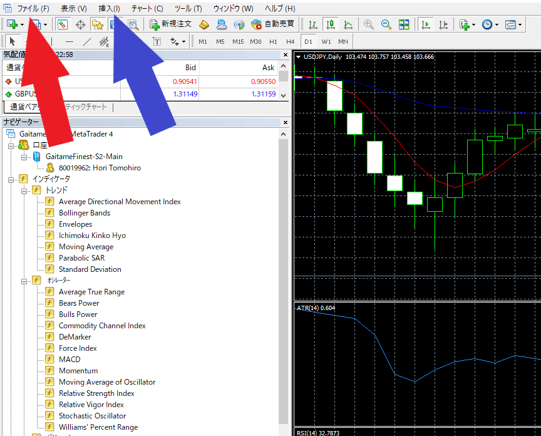
Task: Switch chart to line chart style
Action: 348,24
